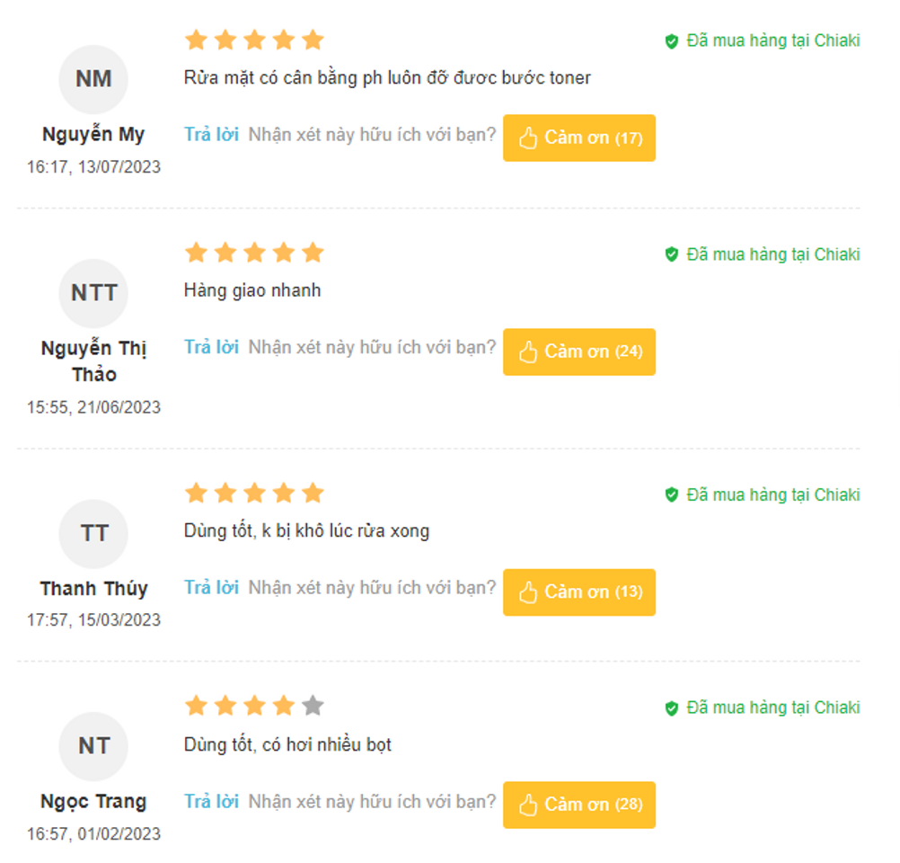Click the Cảm ơn (24) button

579,352
